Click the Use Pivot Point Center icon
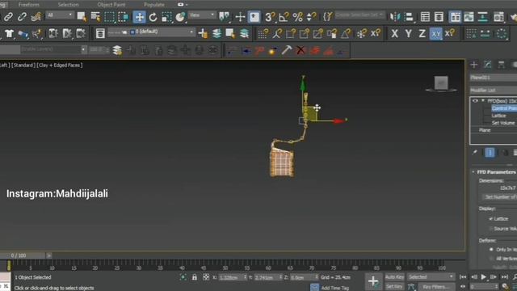The height and width of the screenshot is (291, 517). pyautogui.click(x=225, y=16)
